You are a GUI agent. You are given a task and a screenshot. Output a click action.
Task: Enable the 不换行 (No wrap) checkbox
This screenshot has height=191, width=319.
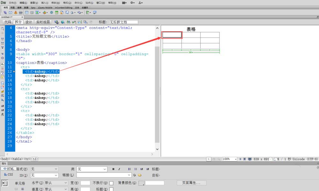point(111,183)
